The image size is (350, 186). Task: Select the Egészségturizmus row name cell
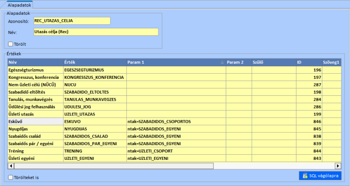(x=35, y=70)
